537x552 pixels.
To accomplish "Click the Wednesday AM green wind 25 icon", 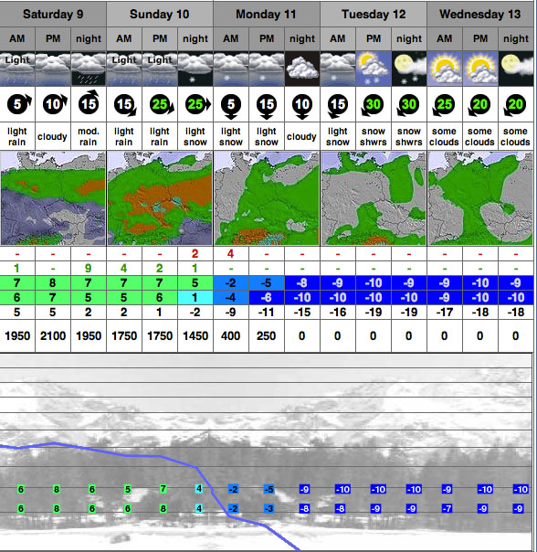I will coord(444,105).
